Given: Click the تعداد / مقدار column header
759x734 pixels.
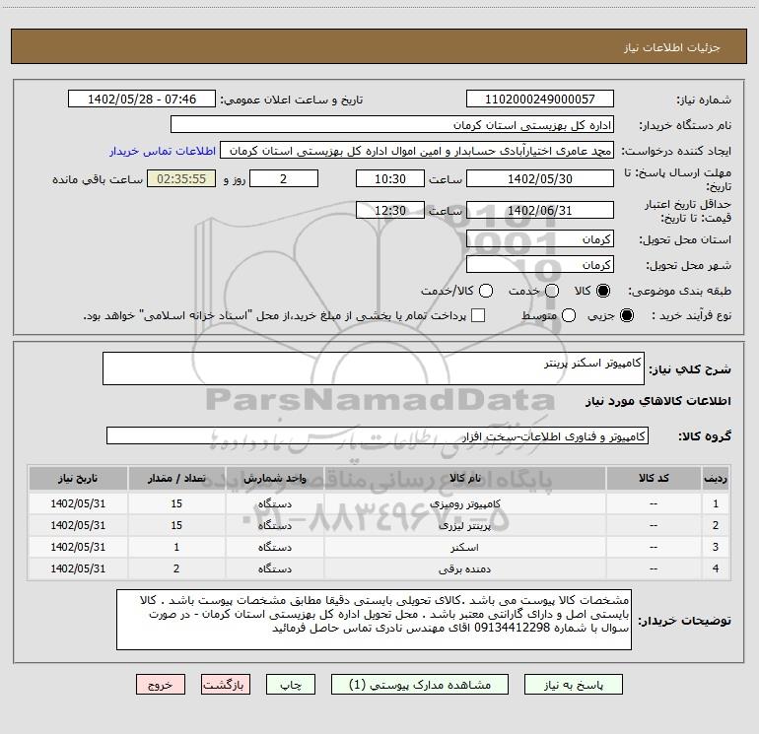Looking at the screenshot, I should [x=176, y=478].
